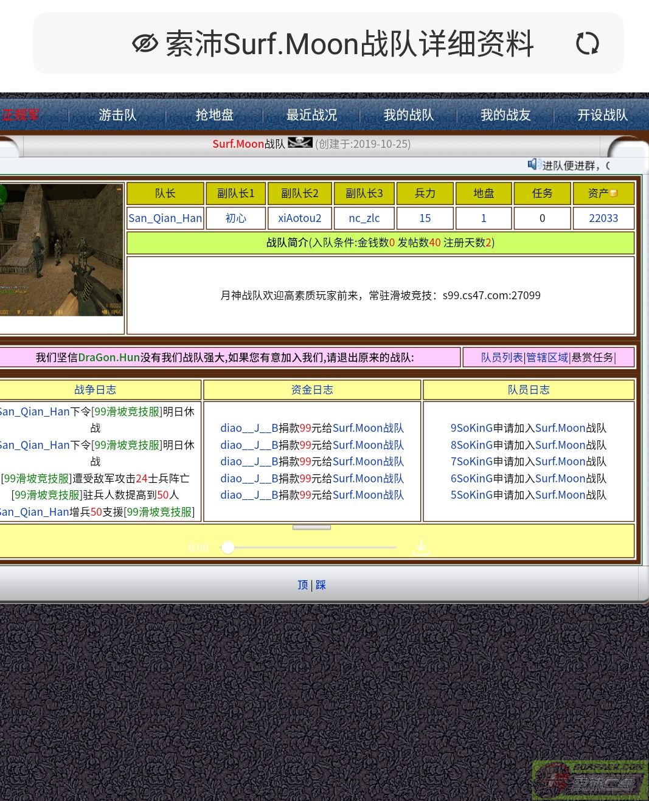This screenshot has width=649, height=801.
Task: Open 开设战队 from navigation bar
Action: [x=602, y=114]
